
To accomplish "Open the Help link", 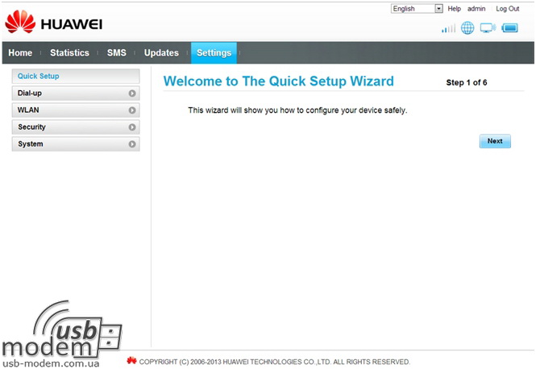I will pos(454,8).
